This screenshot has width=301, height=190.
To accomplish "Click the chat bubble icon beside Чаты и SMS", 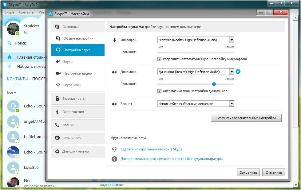I will coord(57,138).
